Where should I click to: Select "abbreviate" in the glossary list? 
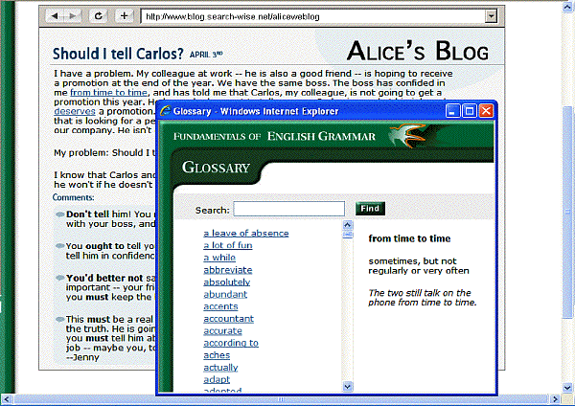(227, 270)
